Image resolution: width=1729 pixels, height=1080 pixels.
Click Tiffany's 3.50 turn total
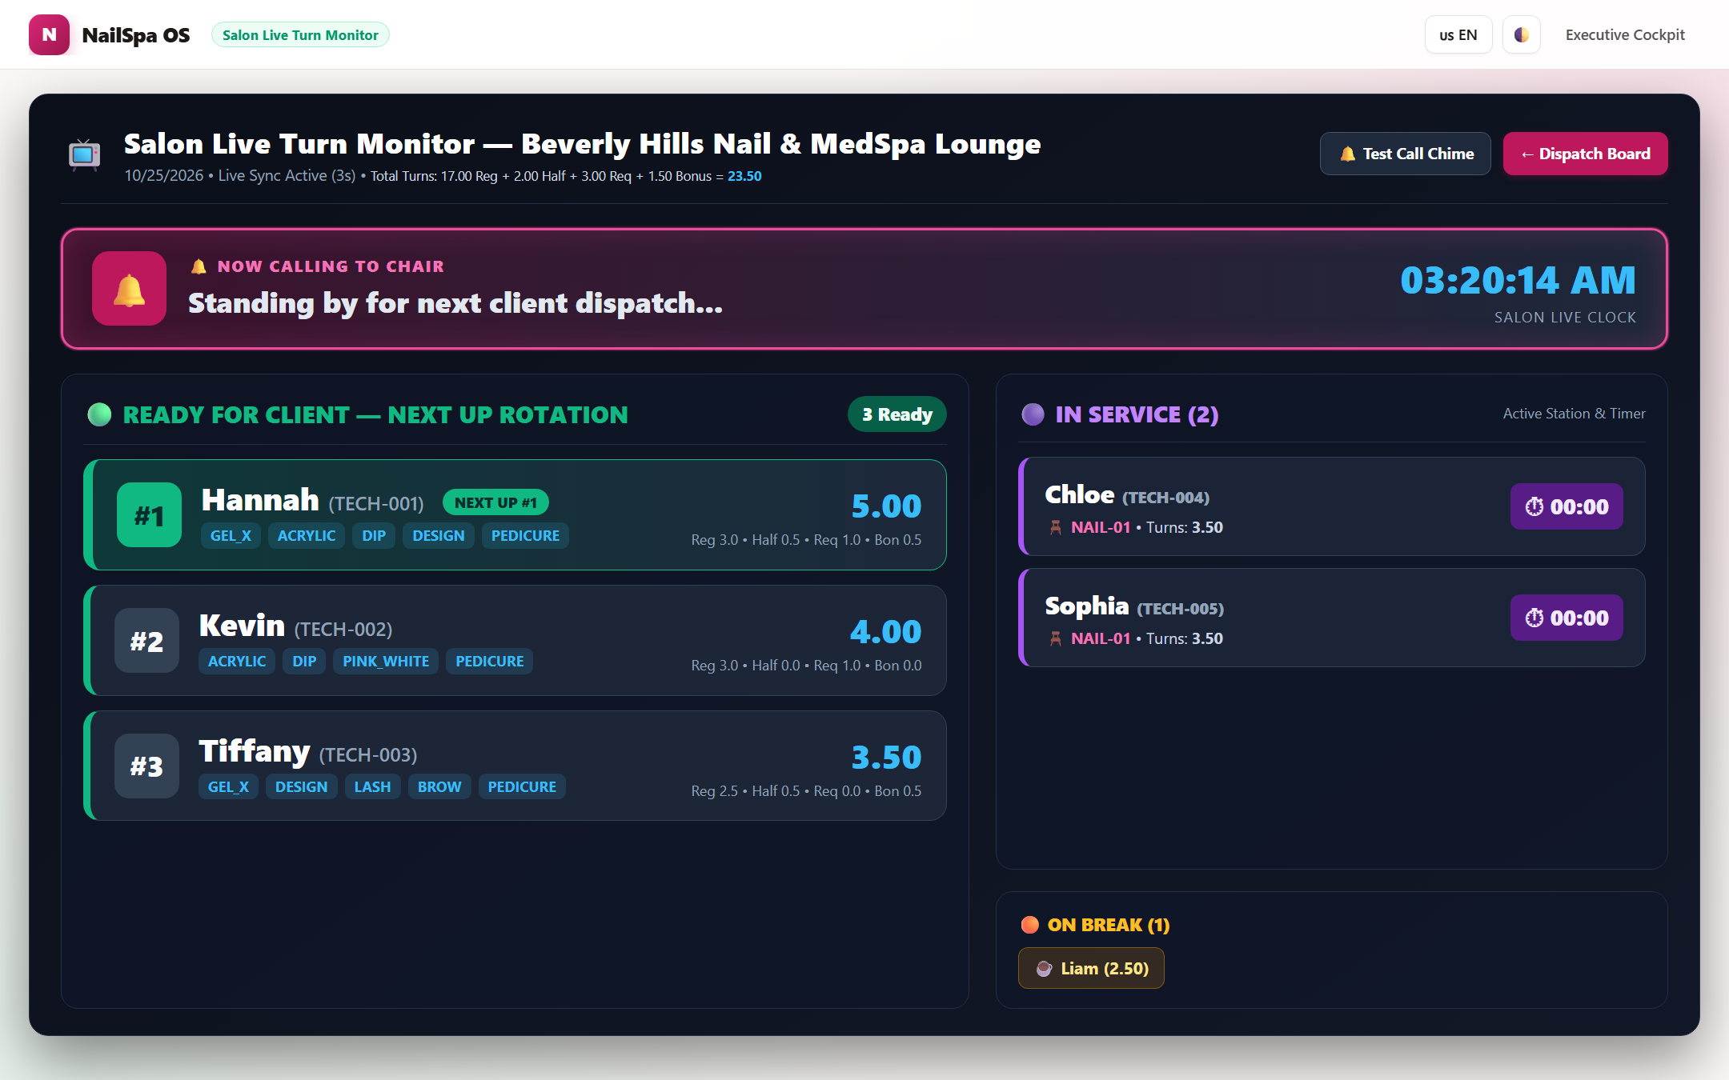coord(886,757)
